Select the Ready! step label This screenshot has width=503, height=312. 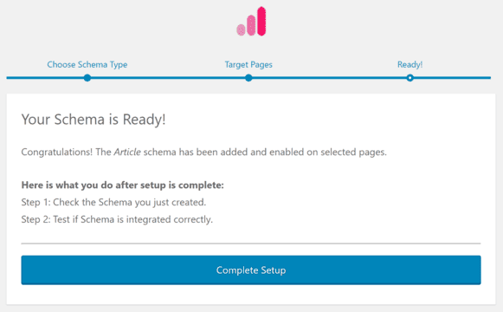[x=410, y=64]
